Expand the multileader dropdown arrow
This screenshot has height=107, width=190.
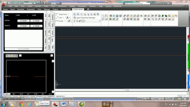pos(71,21)
